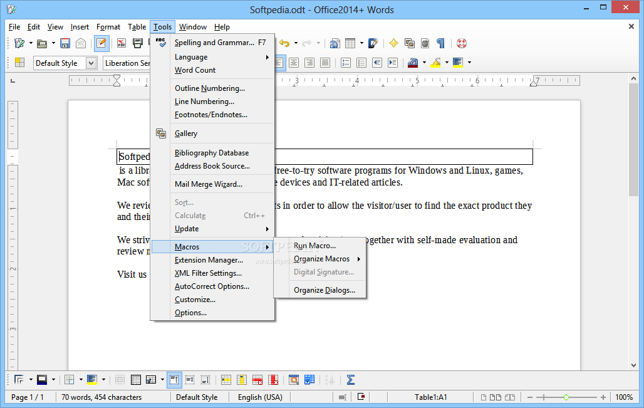Align paragraph to the right

point(309,63)
